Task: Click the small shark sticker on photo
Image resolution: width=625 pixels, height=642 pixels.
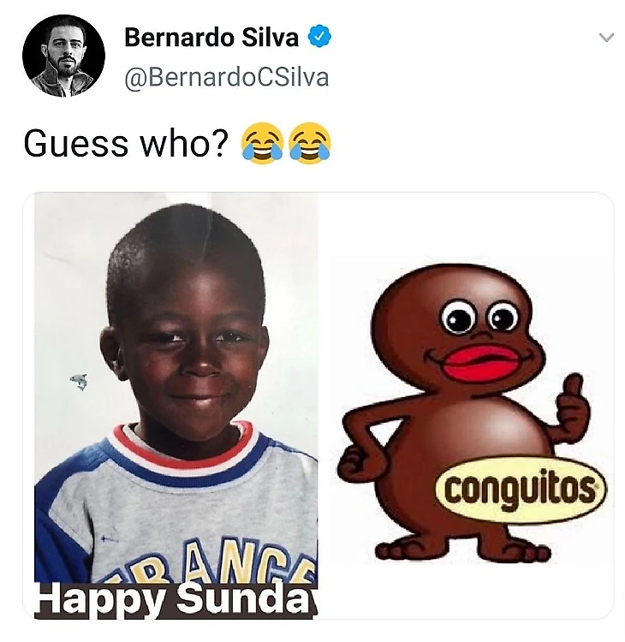Action: [x=79, y=382]
